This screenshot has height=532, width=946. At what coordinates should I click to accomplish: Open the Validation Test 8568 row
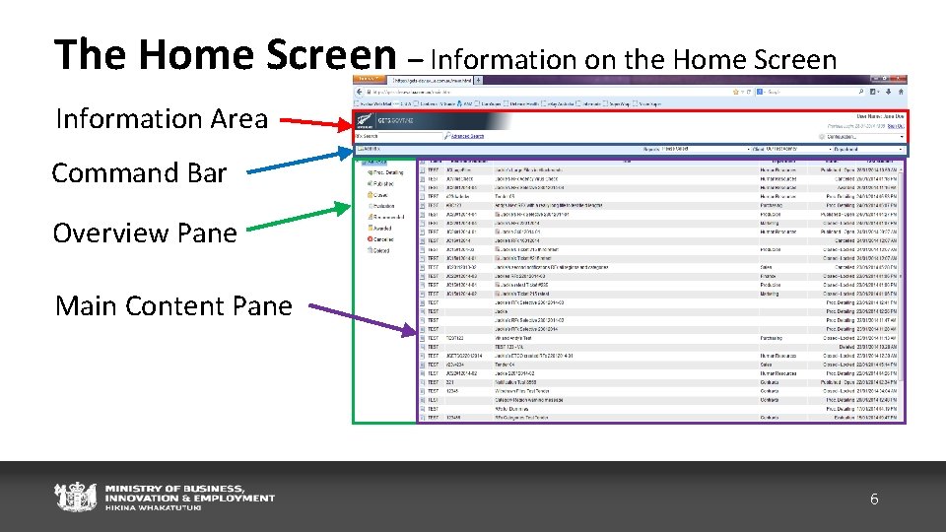pyautogui.click(x=515, y=382)
